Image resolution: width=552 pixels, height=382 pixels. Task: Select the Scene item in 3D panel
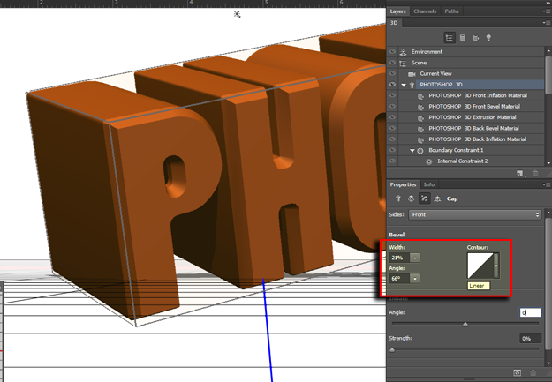click(418, 63)
